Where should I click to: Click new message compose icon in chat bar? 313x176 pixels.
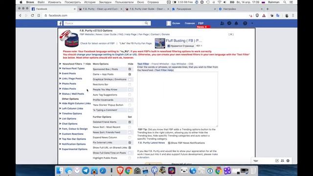point(277,161)
